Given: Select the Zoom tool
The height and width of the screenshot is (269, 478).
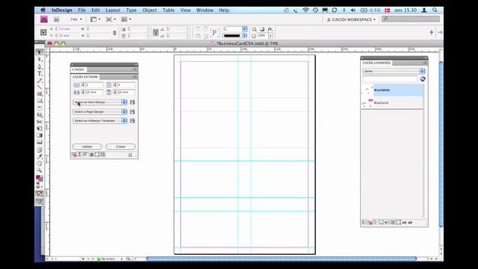Looking at the screenshot, I should pyautogui.click(x=40, y=170).
